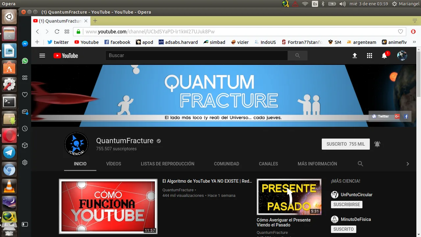This screenshot has width=421, height=237.
Task: Open Presente Pasado video thumbnail
Action: (289, 197)
